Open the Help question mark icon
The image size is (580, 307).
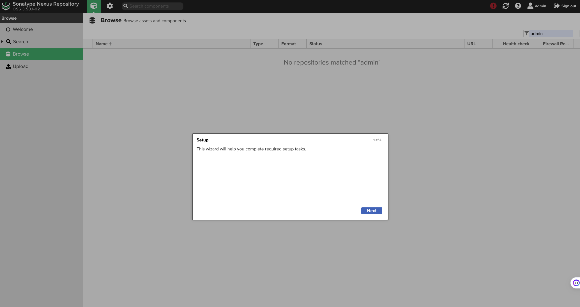(x=518, y=6)
